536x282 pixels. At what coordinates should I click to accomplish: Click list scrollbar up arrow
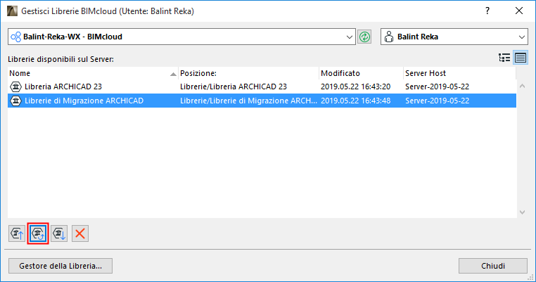click(522, 86)
